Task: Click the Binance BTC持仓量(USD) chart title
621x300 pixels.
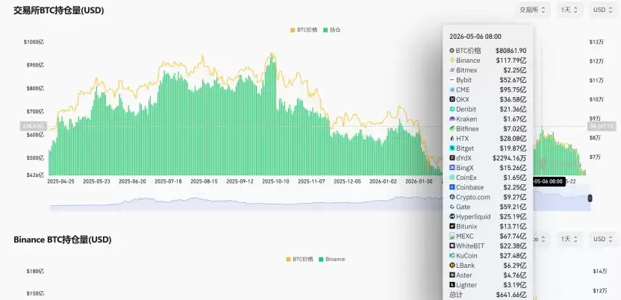Action: pyautogui.click(x=63, y=240)
